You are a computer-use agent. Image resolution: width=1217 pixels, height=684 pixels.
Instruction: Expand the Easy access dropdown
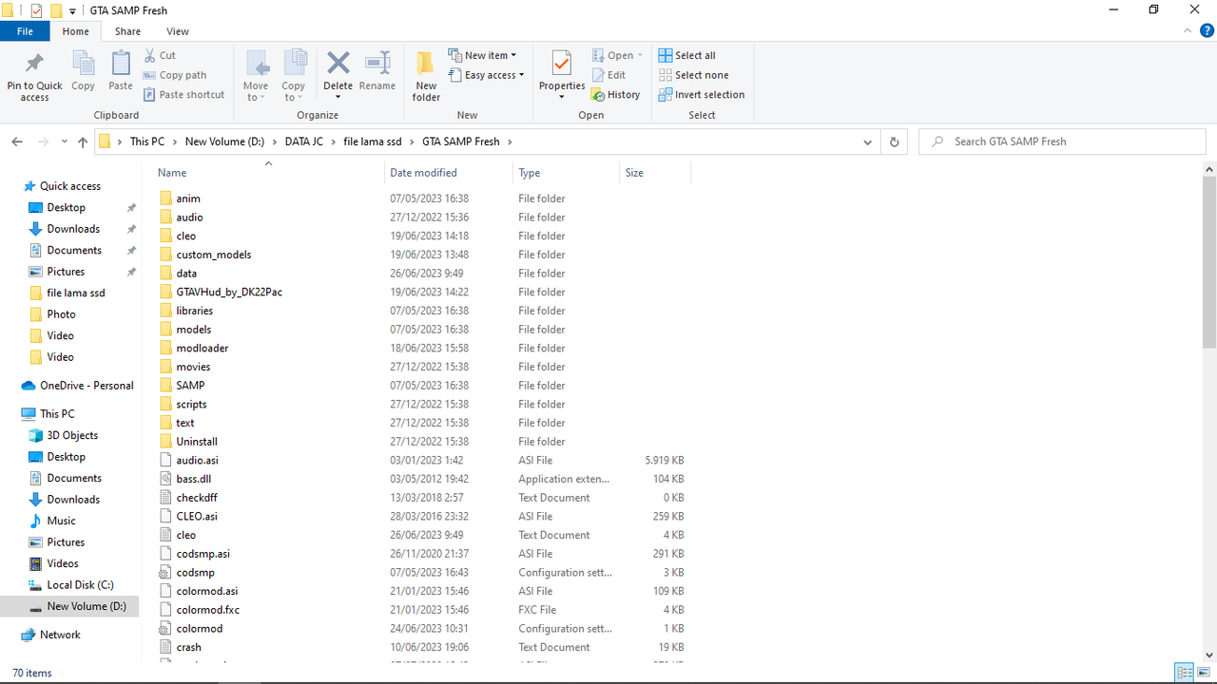pos(522,75)
